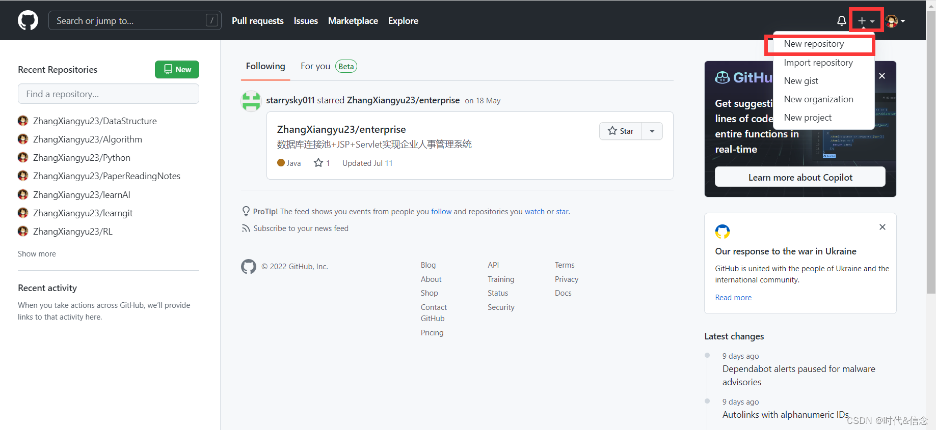Click the green New repository button

(x=177, y=70)
